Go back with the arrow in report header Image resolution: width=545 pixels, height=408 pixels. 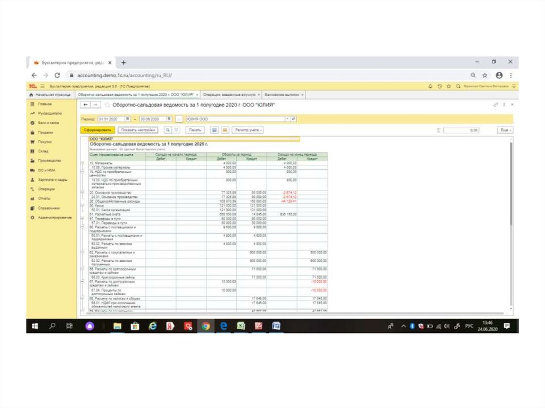point(86,105)
